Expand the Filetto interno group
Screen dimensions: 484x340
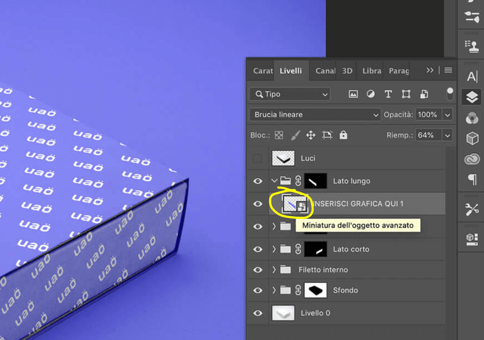[274, 270]
